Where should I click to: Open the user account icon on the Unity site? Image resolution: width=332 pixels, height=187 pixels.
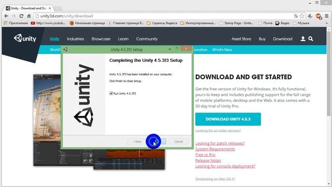pyautogui.click(x=303, y=38)
